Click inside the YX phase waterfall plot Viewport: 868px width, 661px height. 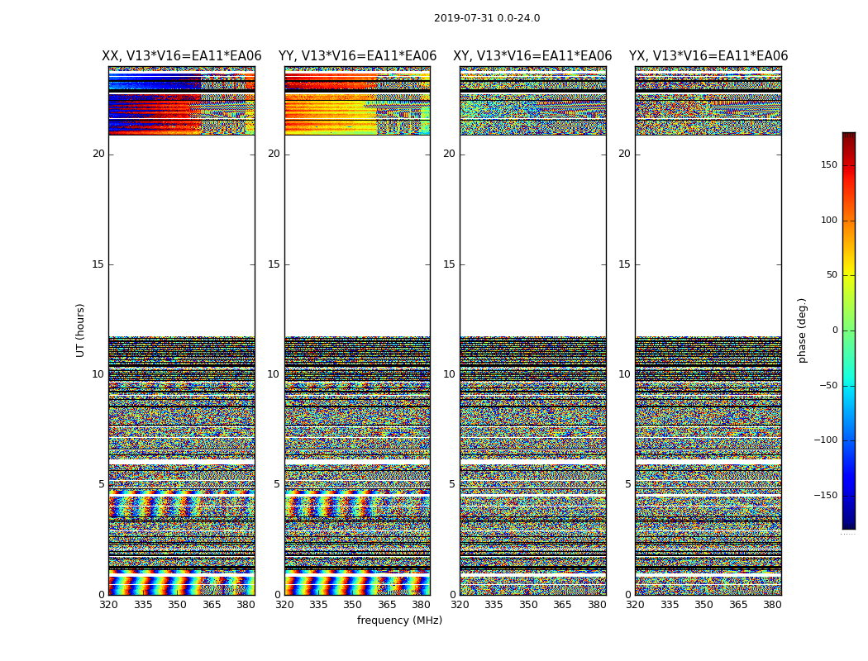(708, 330)
